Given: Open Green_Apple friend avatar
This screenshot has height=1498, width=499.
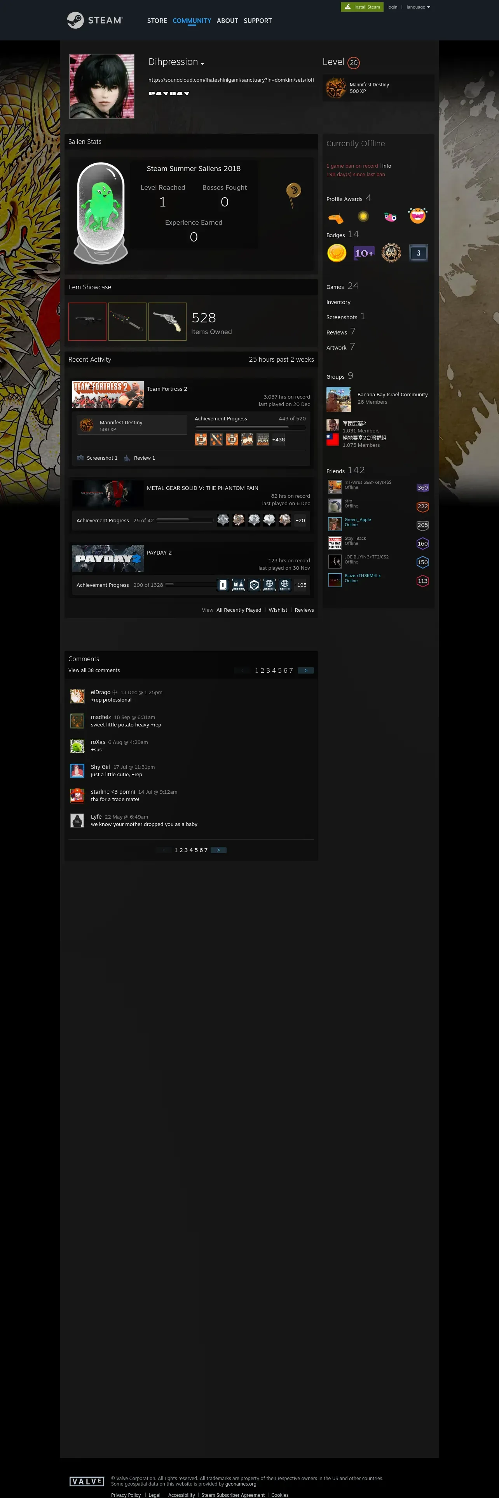Looking at the screenshot, I should point(335,524).
